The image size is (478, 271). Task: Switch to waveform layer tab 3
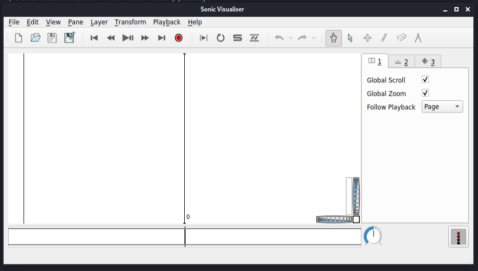click(428, 62)
